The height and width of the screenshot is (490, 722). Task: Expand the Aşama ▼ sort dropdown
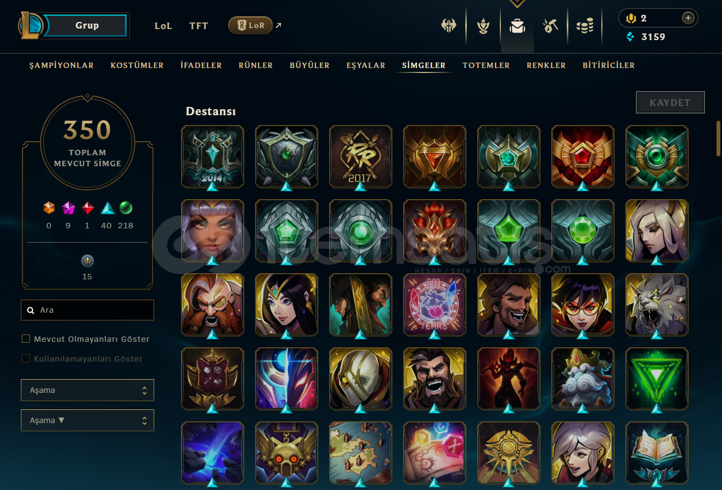87,420
